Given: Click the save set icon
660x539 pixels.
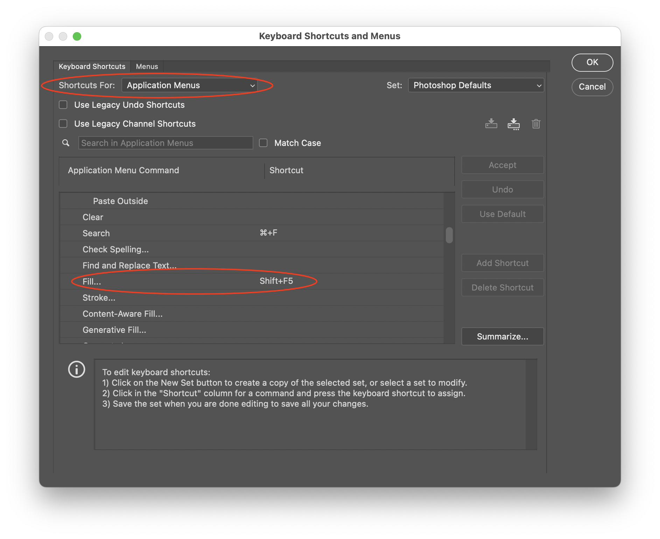Looking at the screenshot, I should [491, 124].
